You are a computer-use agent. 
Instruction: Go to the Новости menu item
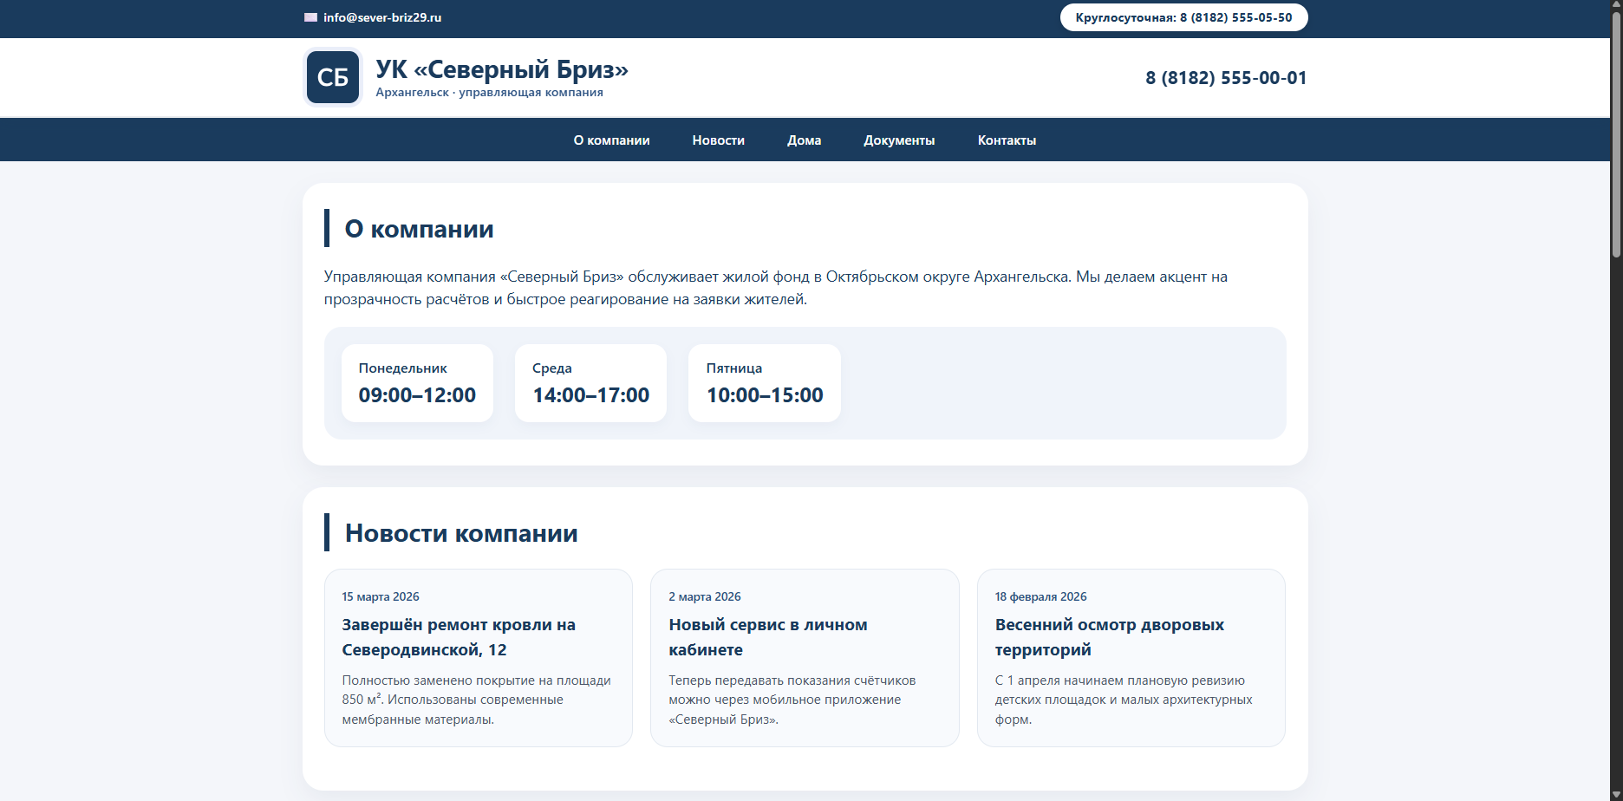[x=718, y=140]
